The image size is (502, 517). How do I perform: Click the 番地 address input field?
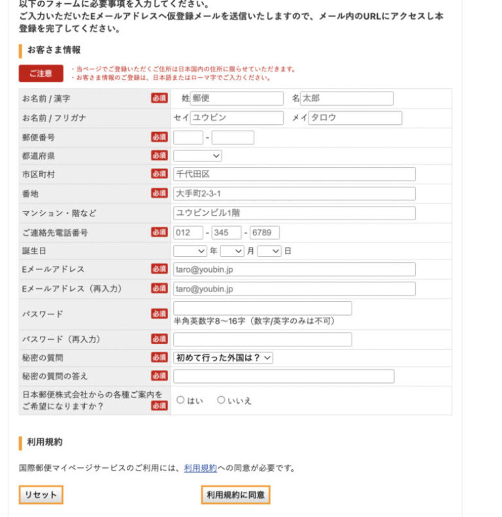[294, 193]
